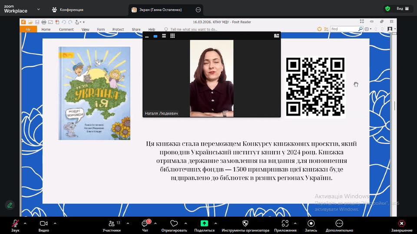Unmute microphone with the Звук button

click(x=15, y=224)
